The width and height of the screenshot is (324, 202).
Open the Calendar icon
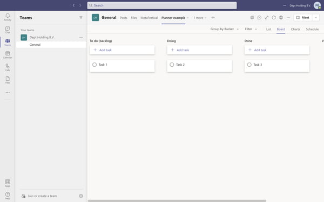(8, 54)
